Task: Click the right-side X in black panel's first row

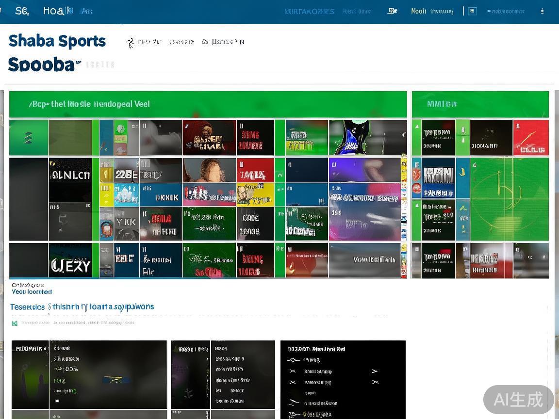Action: 374,371
